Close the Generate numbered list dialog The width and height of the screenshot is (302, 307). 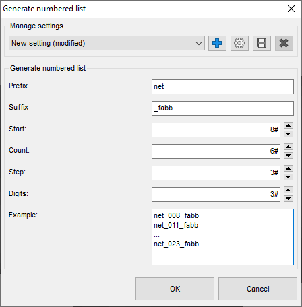click(x=291, y=9)
